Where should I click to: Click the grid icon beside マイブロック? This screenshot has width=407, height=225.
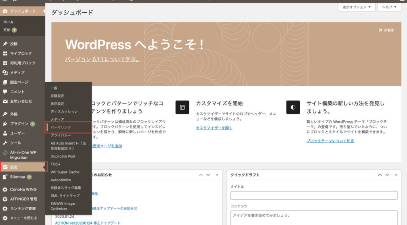click(5, 54)
